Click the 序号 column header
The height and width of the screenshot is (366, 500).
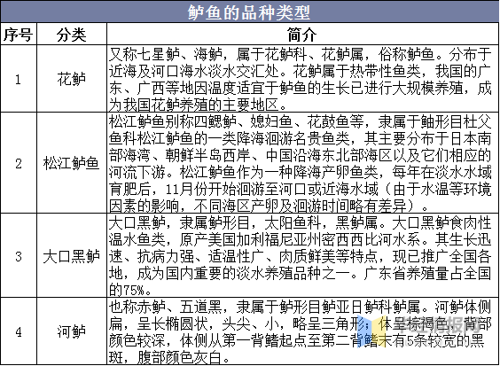19,34
